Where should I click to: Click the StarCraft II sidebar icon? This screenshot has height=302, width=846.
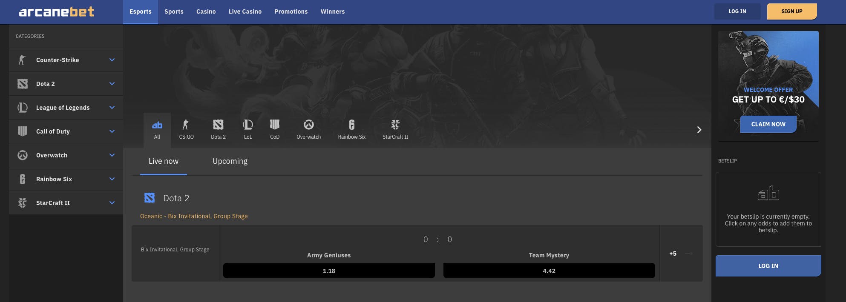tap(23, 203)
